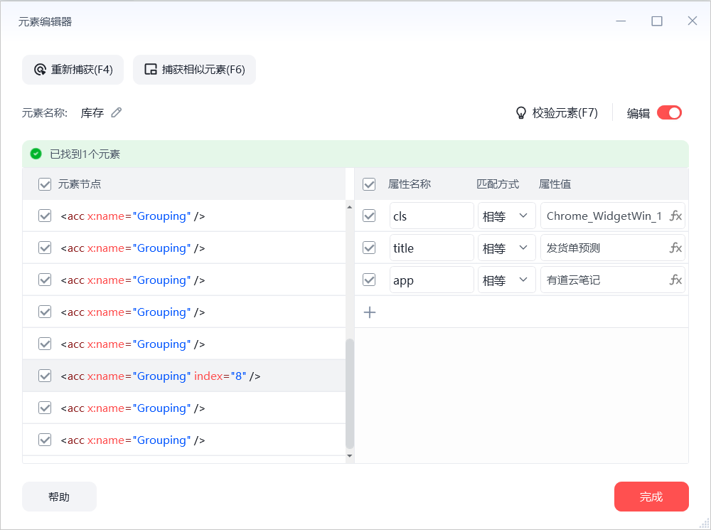The image size is (711, 530).
Task: Click the 重新捕获(F4) button
Action: pos(73,70)
